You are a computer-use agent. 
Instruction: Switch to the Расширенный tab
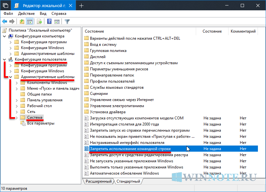click(x=99, y=181)
